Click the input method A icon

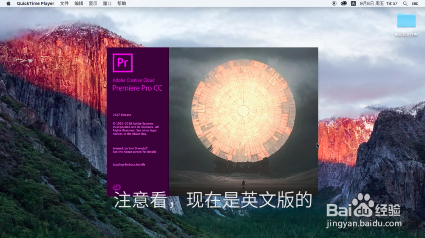[x=354, y=3]
